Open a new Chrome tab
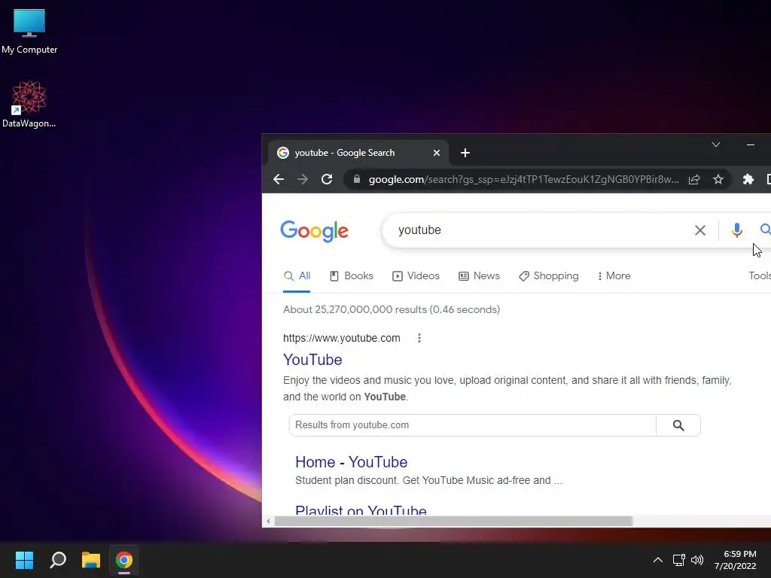The width and height of the screenshot is (771, 578). click(x=465, y=153)
